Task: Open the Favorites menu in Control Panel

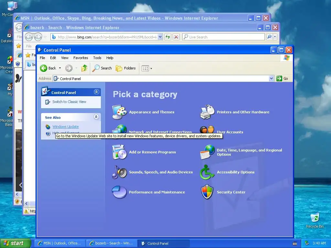Action: [80, 58]
